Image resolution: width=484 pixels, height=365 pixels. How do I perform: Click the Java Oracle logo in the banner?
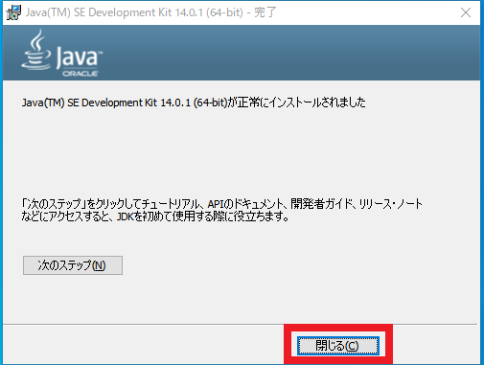[x=62, y=53]
